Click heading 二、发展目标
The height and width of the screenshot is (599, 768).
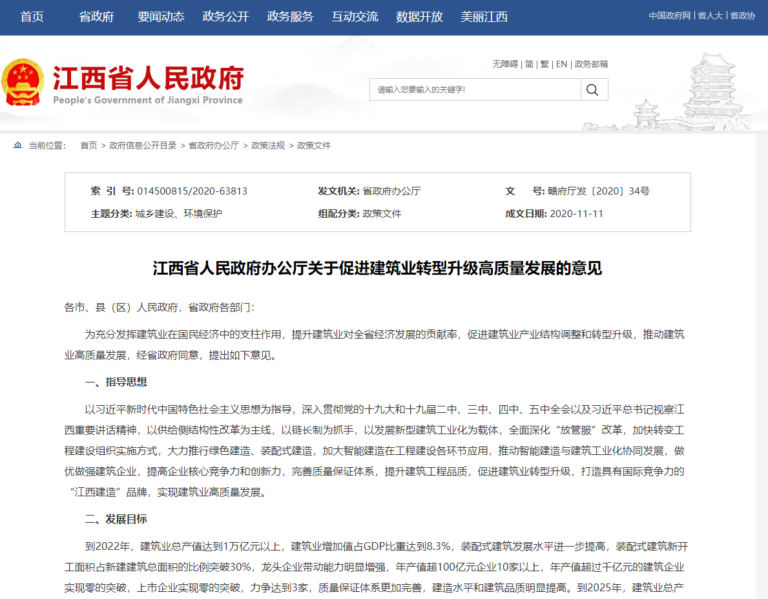coord(116,519)
